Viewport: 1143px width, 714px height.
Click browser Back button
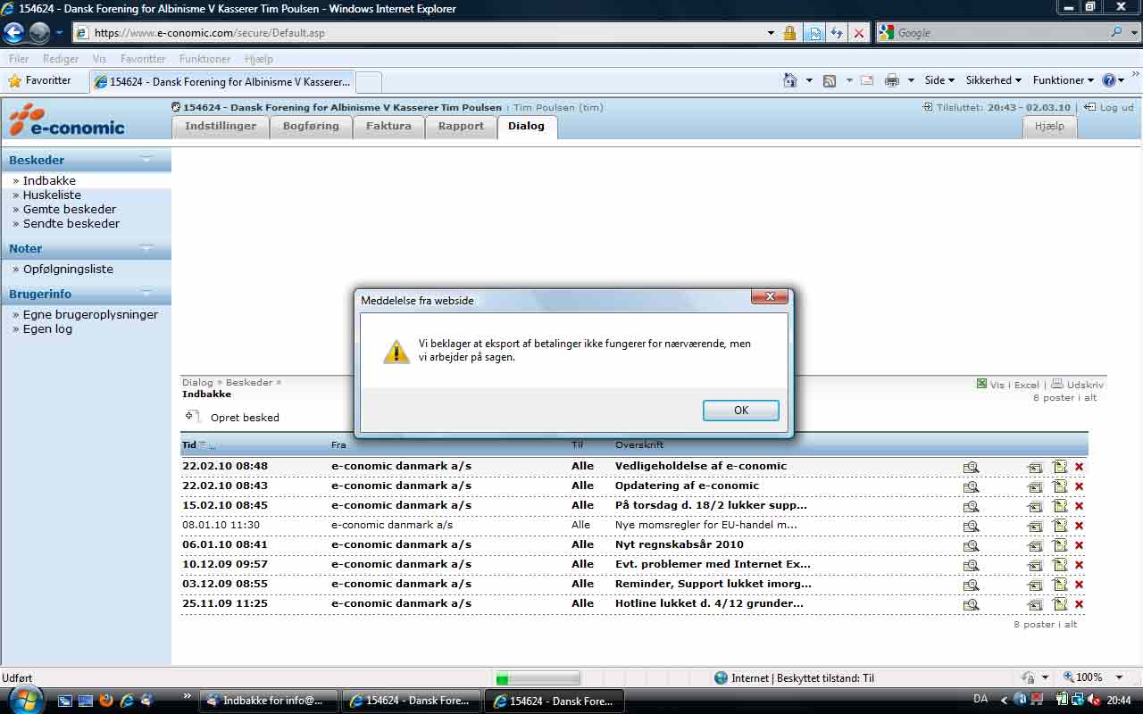pos(13,33)
